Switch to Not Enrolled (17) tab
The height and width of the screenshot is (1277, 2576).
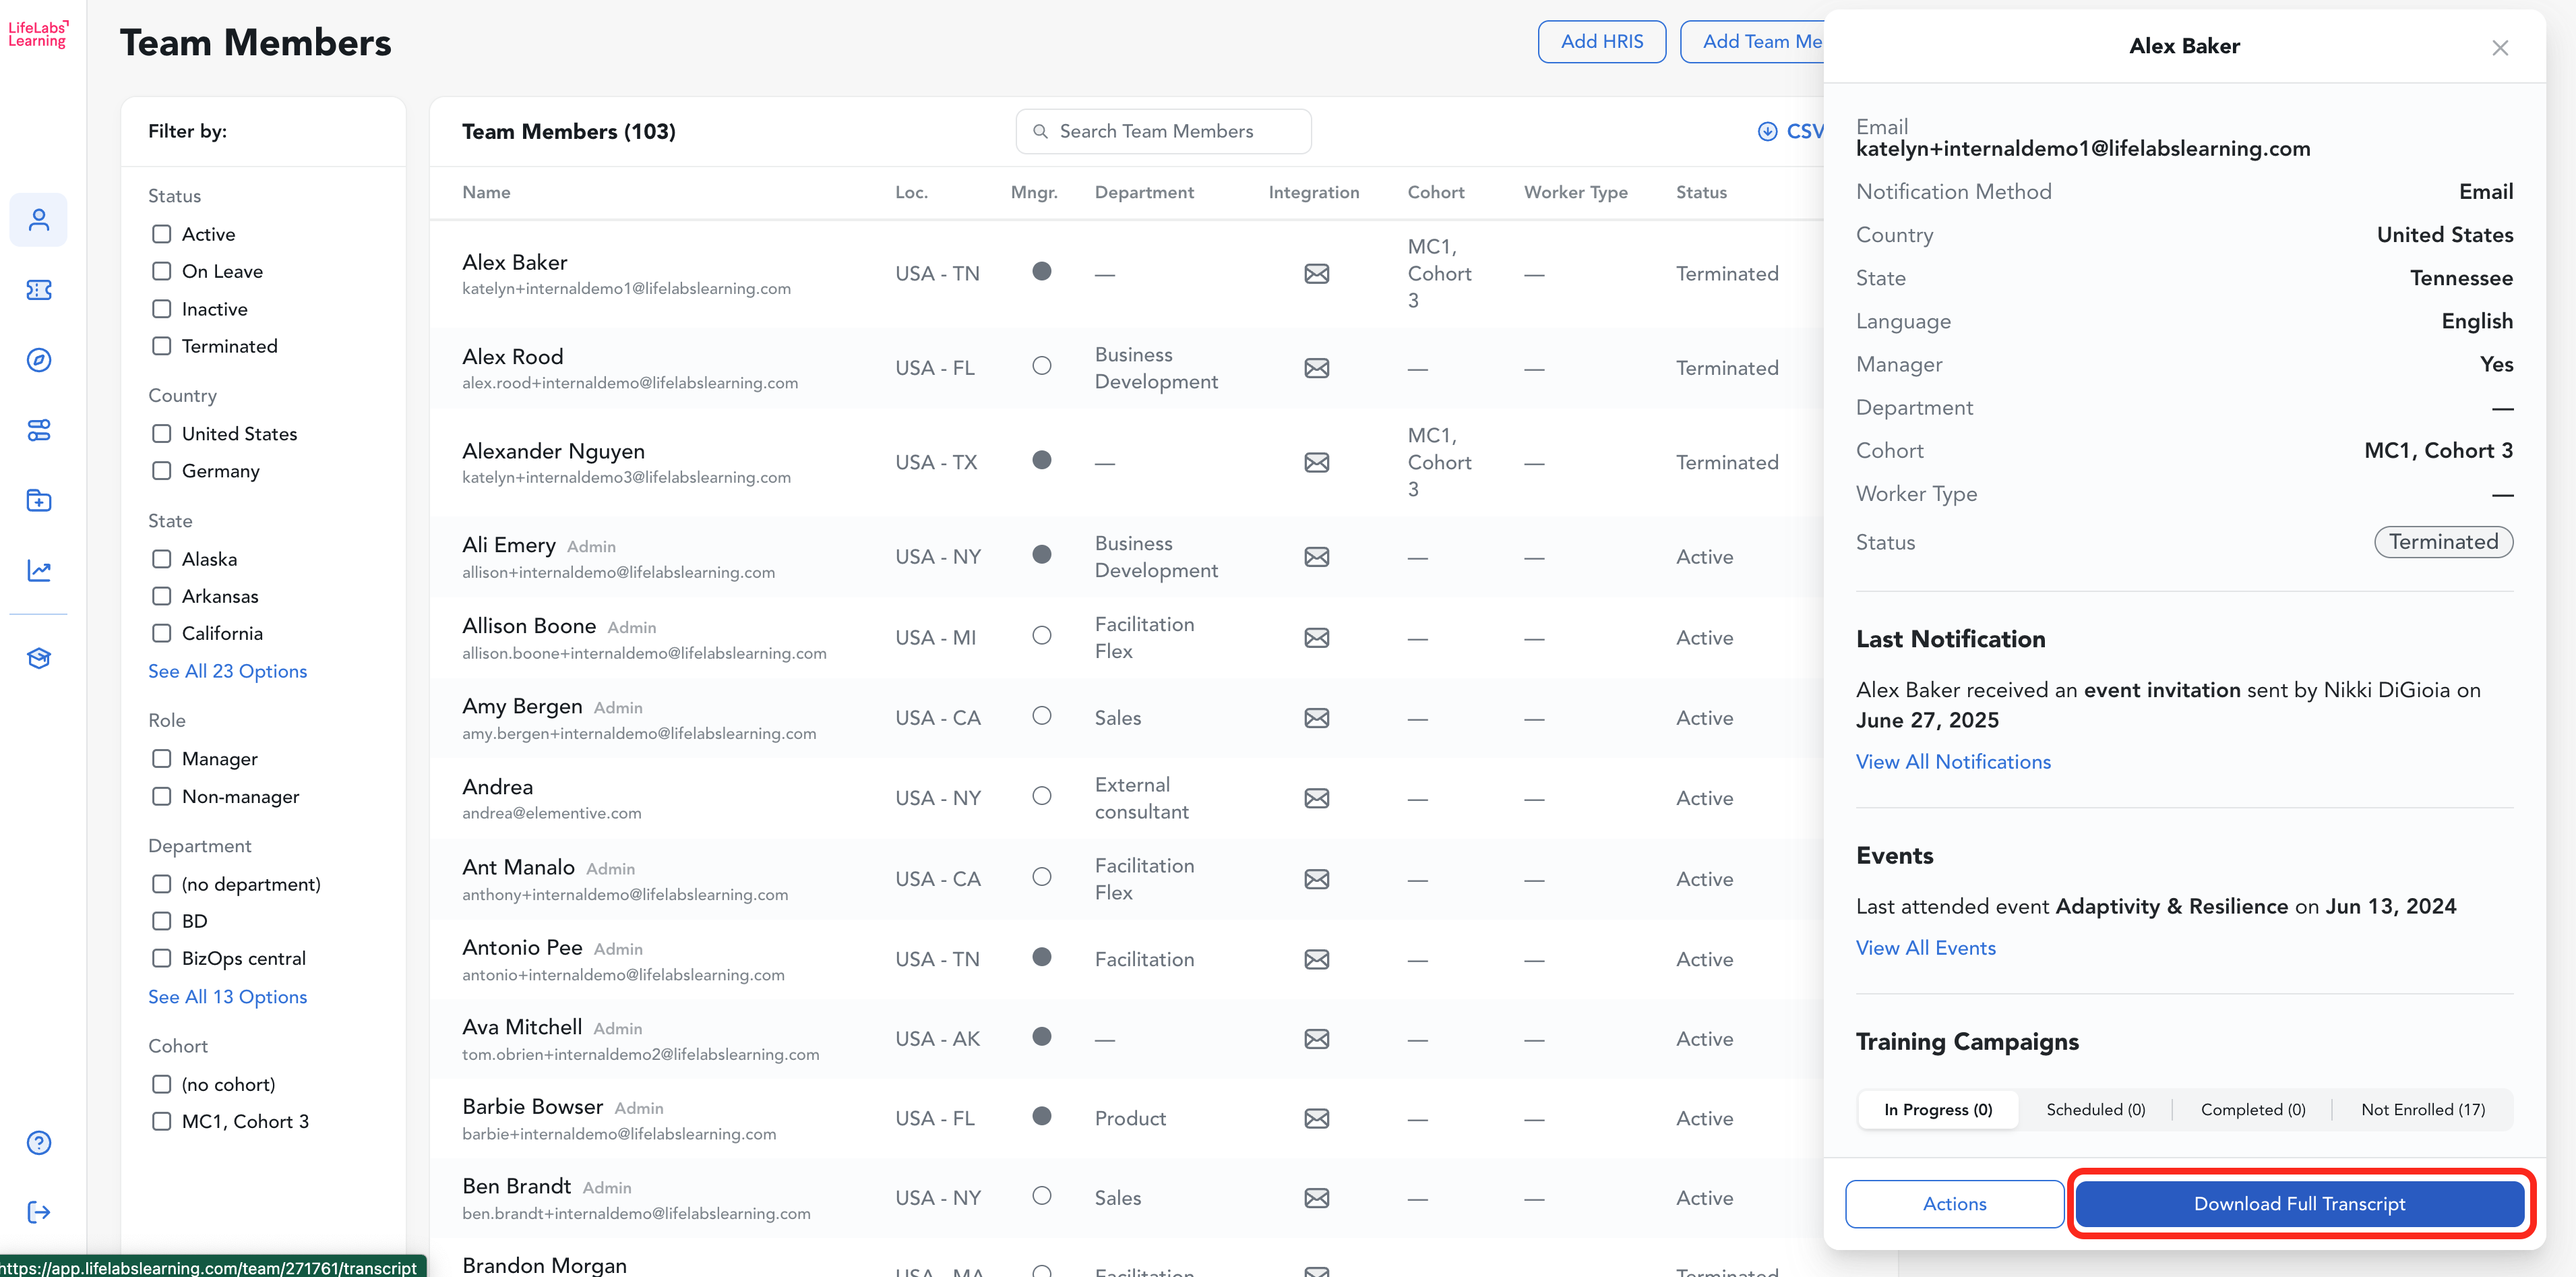point(2422,1110)
